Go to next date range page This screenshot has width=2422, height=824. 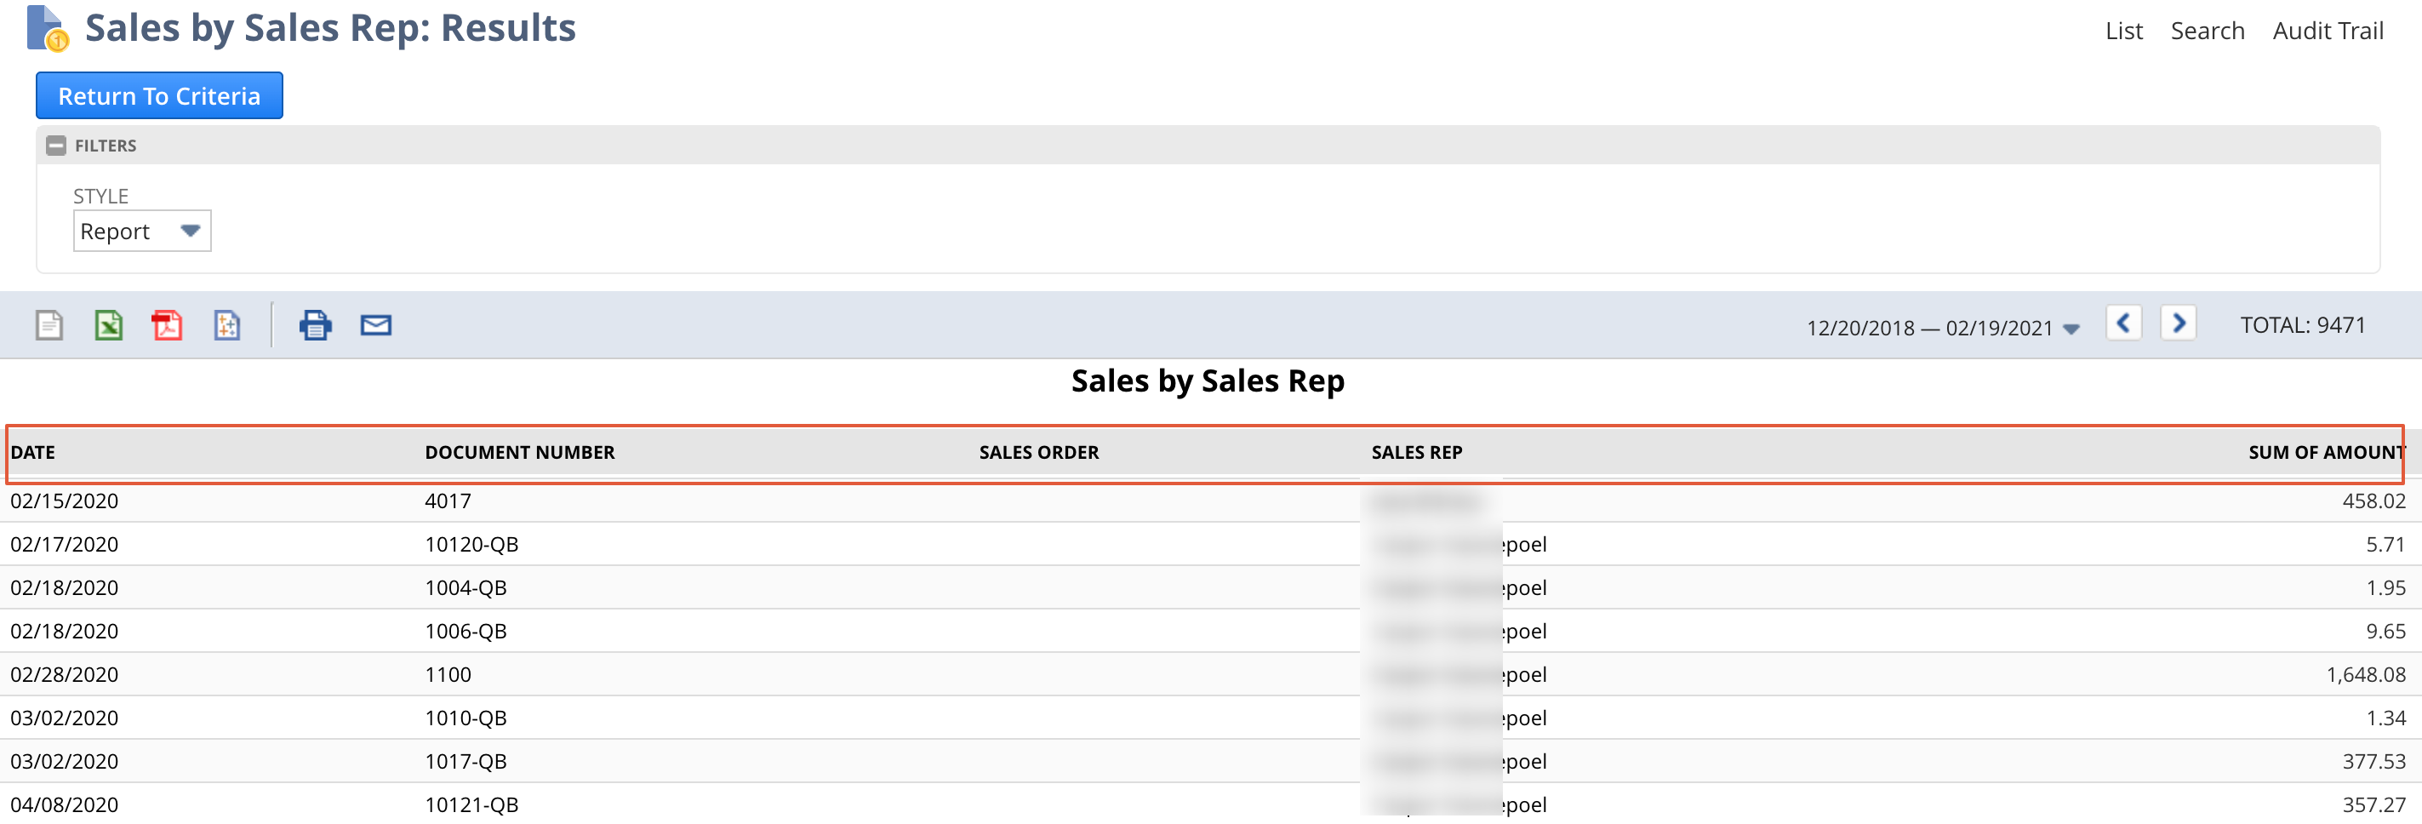(x=2178, y=323)
